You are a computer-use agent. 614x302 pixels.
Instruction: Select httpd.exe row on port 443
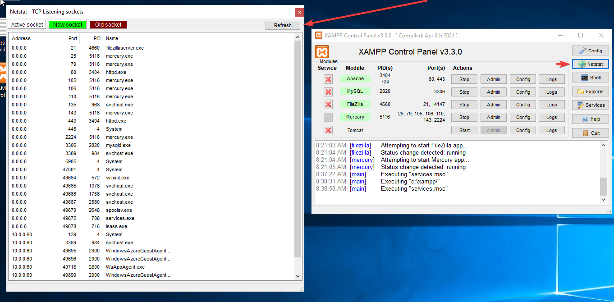pos(92,121)
